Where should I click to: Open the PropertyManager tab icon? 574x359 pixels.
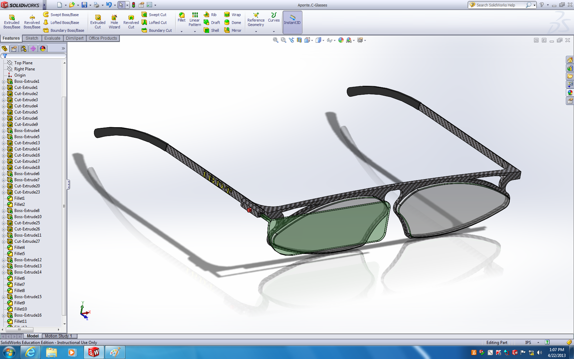[x=14, y=49]
